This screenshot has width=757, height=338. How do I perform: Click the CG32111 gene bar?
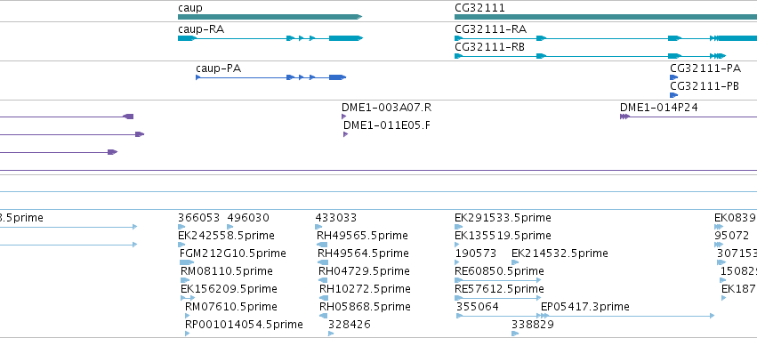coord(606,17)
